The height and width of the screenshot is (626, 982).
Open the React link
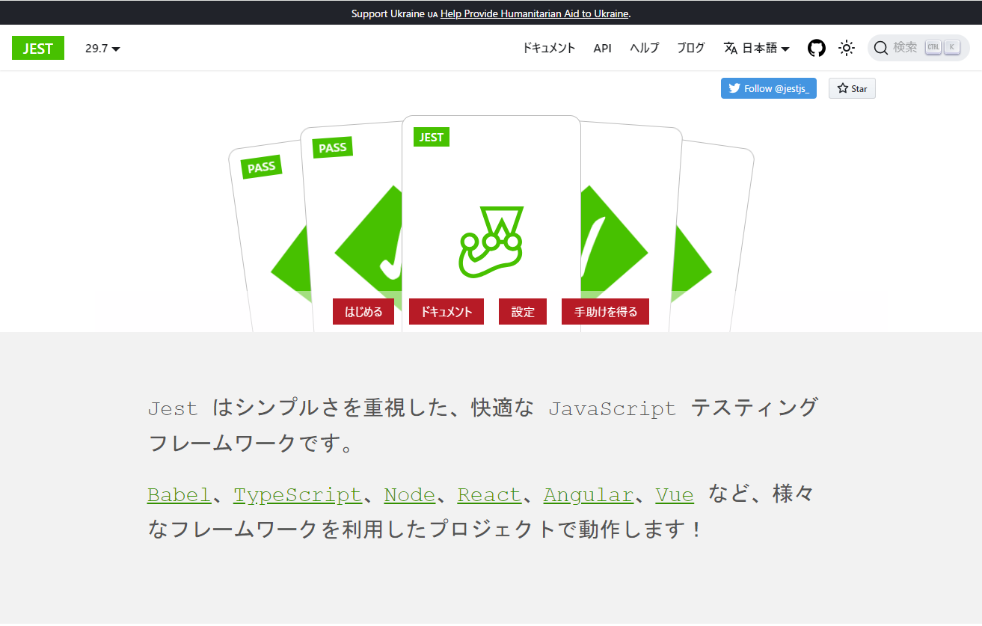(488, 494)
